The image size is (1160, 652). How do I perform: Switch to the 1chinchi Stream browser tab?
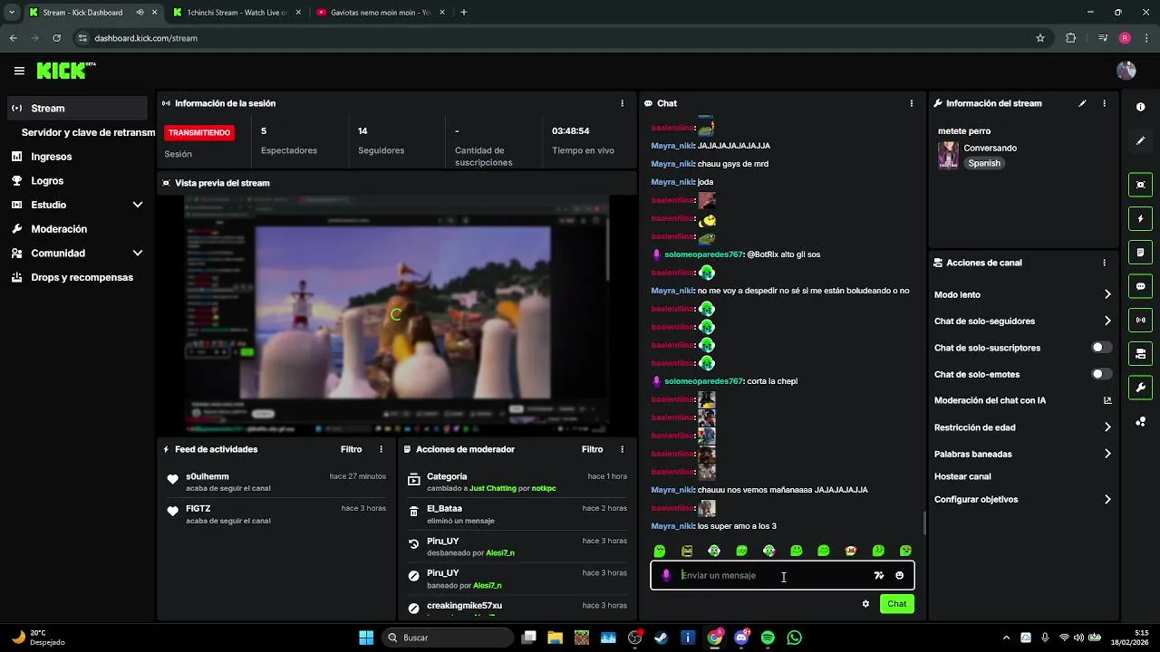236,13
